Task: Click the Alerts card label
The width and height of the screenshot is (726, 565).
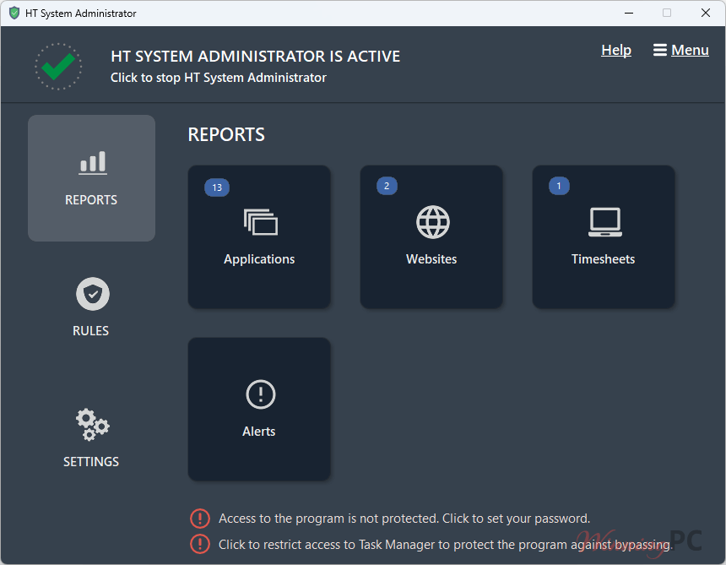Action: click(x=259, y=432)
